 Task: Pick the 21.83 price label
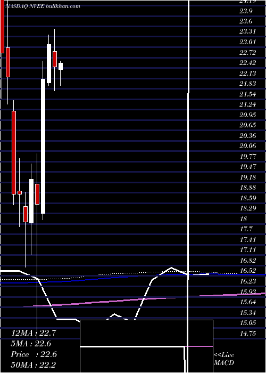248,84
